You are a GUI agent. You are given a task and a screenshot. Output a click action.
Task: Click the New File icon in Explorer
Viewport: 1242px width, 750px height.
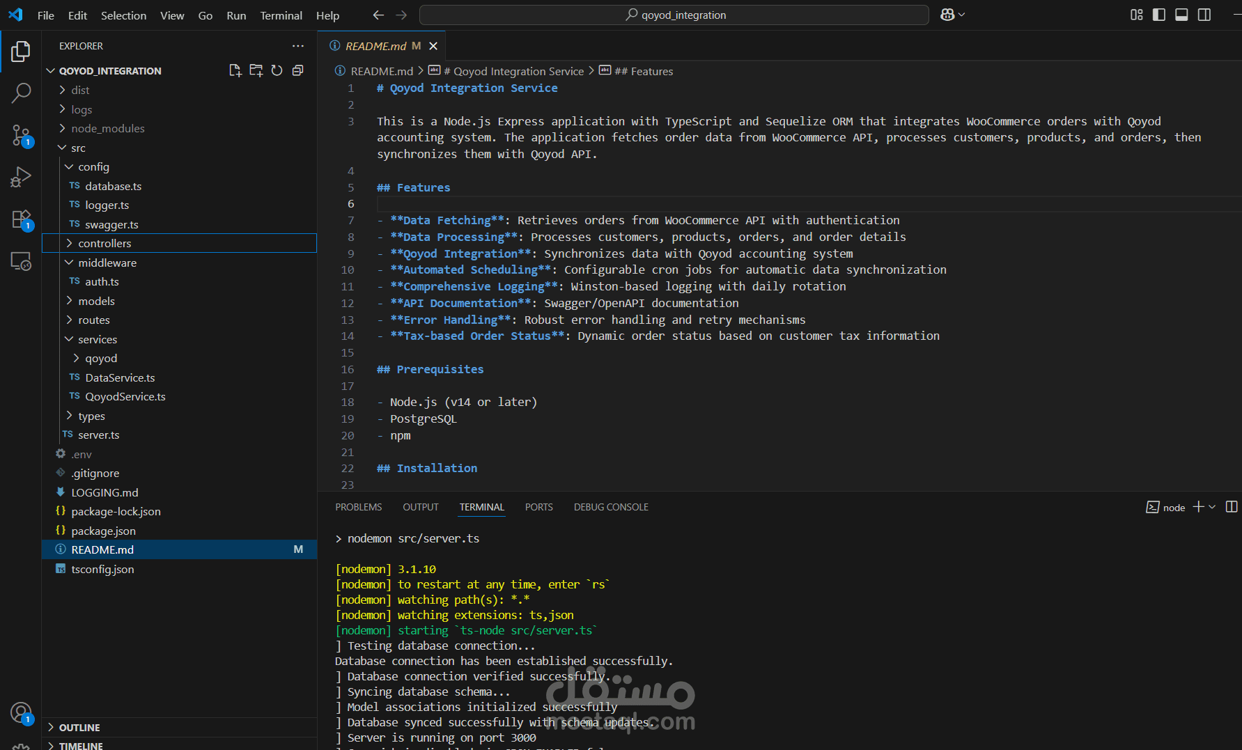click(x=235, y=70)
